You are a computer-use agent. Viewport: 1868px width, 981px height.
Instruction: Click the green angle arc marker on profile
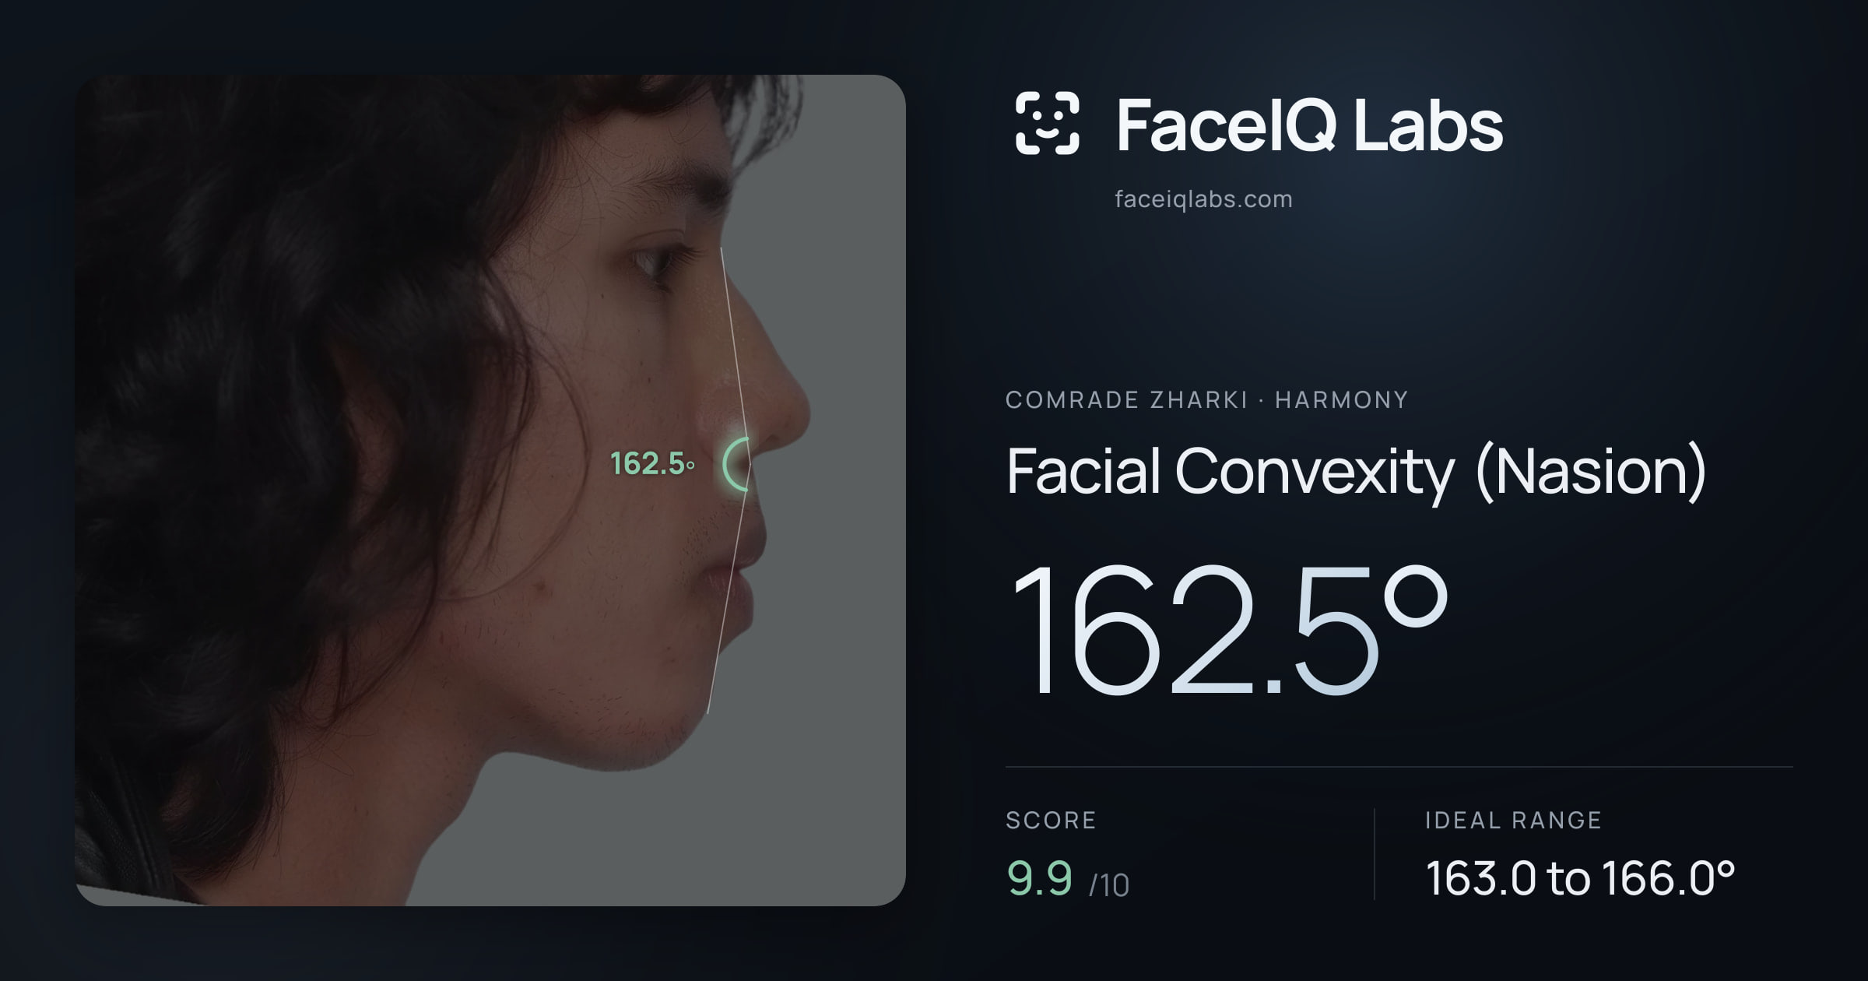tap(736, 464)
